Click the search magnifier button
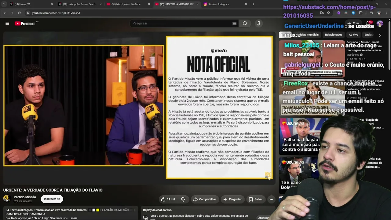Image resolution: width=391 pixels, height=220 pixels. tap(245, 24)
